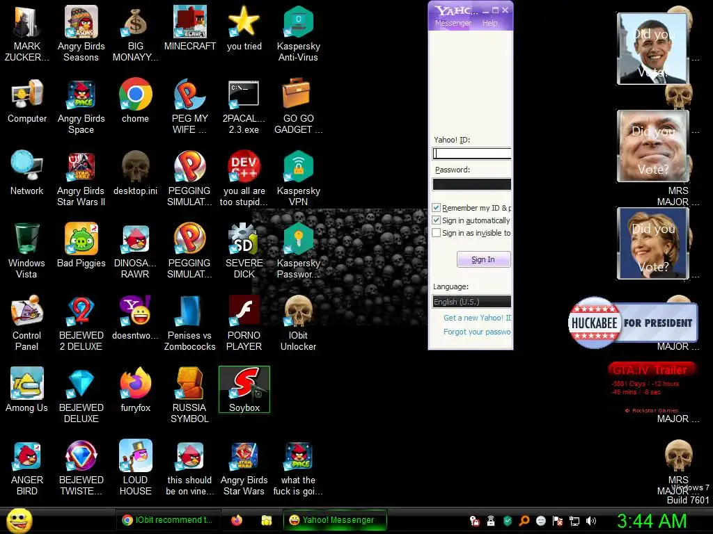The width and height of the screenshot is (713, 534).
Task: Open the Among Us desktop icon
Action: point(26,389)
